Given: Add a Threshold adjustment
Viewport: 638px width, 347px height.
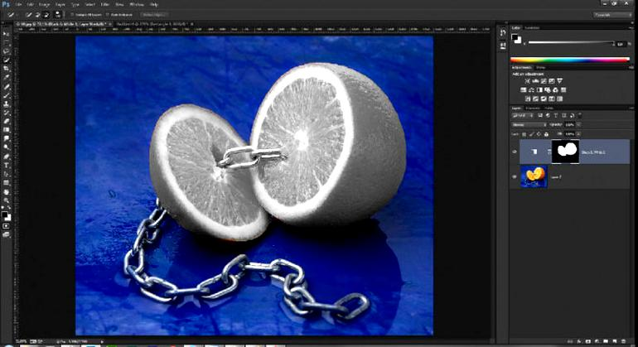Looking at the screenshot, I should [544, 99].
